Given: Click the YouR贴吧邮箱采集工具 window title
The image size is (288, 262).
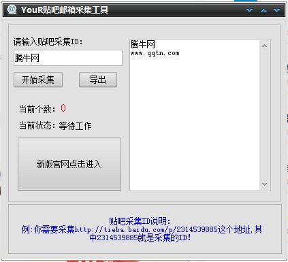Looking at the screenshot, I should coord(65,10).
